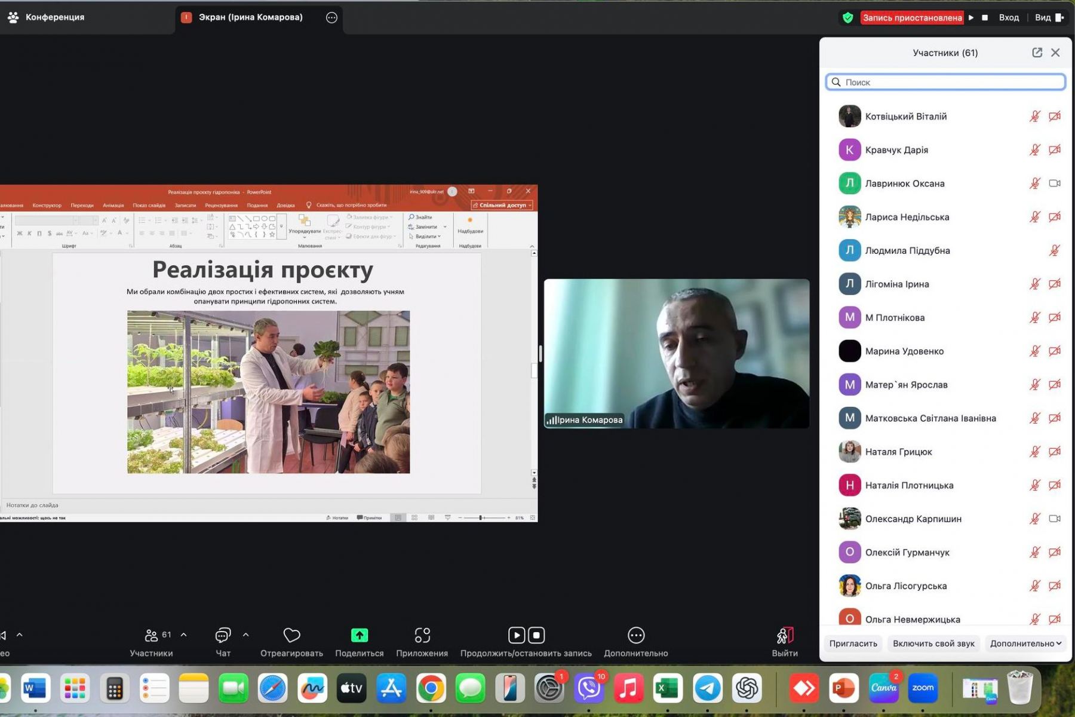
Task: Click the More options icon (Дополнительно) in toolbar
Action: click(x=635, y=635)
